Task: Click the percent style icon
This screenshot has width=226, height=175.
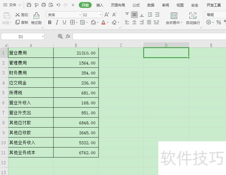Action: click(219, 22)
